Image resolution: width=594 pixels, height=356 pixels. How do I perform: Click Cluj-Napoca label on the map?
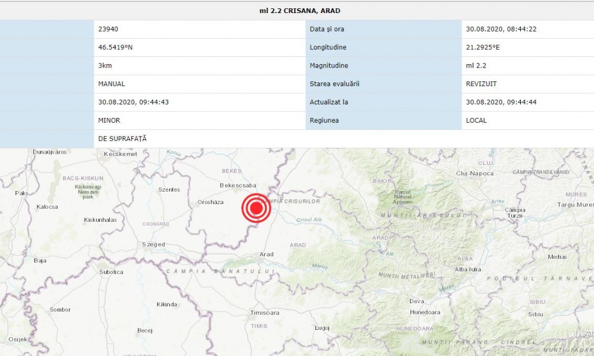tap(475, 173)
